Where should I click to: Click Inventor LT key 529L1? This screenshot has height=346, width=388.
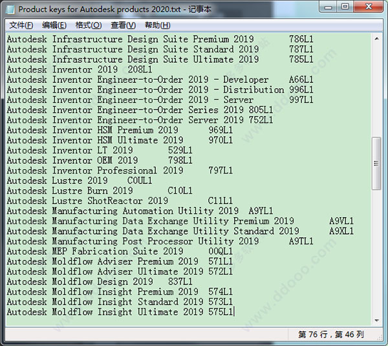click(180, 150)
